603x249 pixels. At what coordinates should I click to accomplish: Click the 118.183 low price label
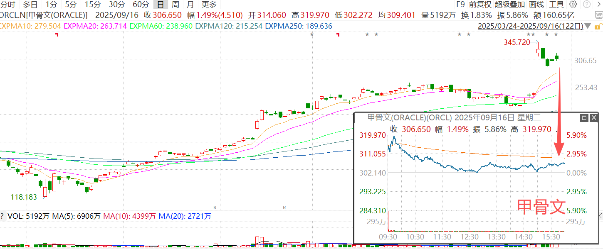pos(24,197)
